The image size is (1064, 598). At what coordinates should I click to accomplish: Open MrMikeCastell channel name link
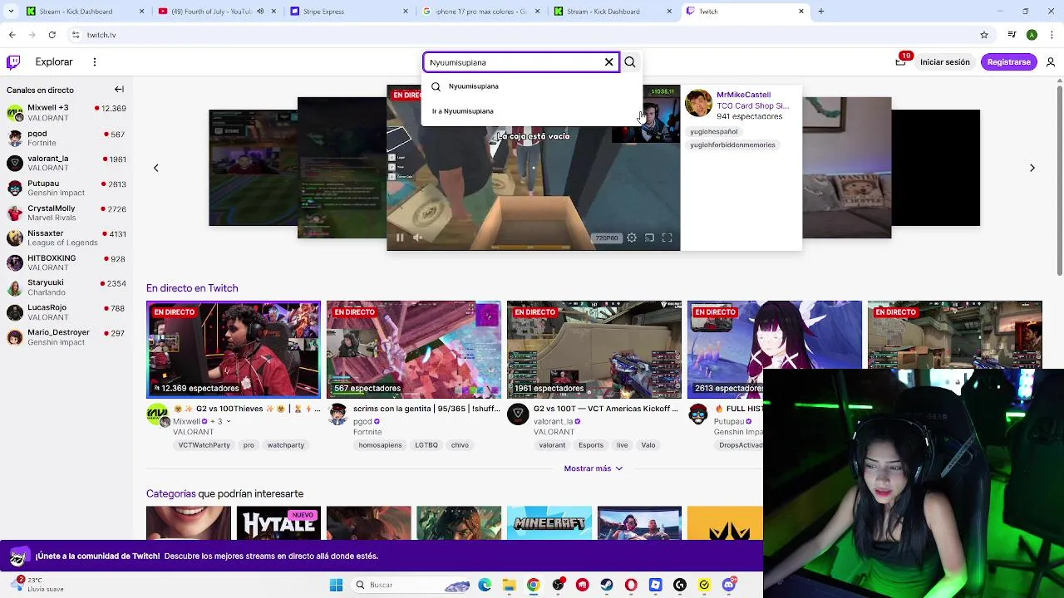[743, 95]
